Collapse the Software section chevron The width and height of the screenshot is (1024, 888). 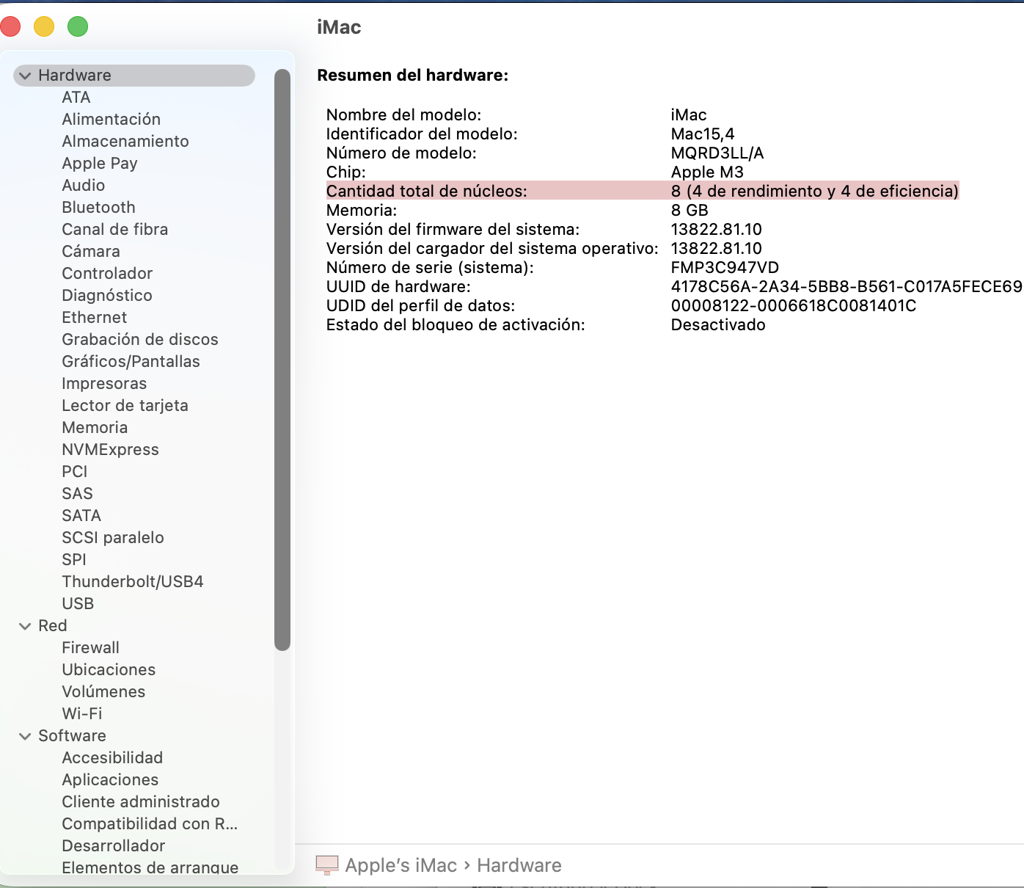coord(26,736)
